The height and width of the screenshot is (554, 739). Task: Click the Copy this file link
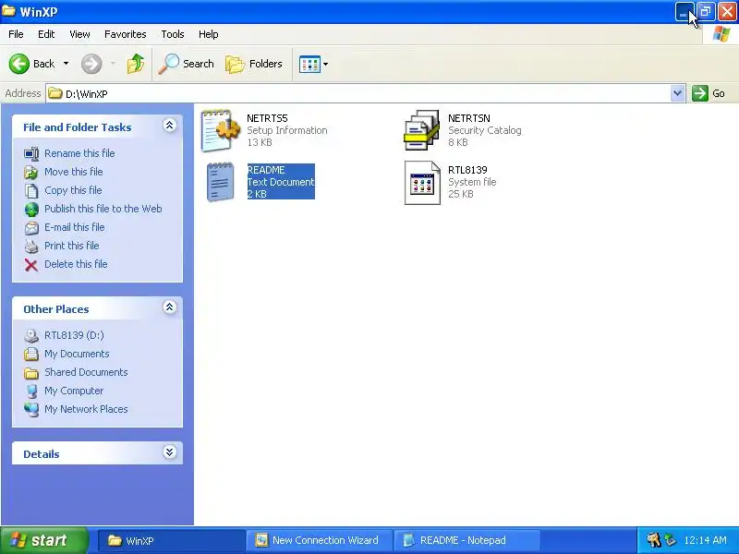click(x=73, y=190)
